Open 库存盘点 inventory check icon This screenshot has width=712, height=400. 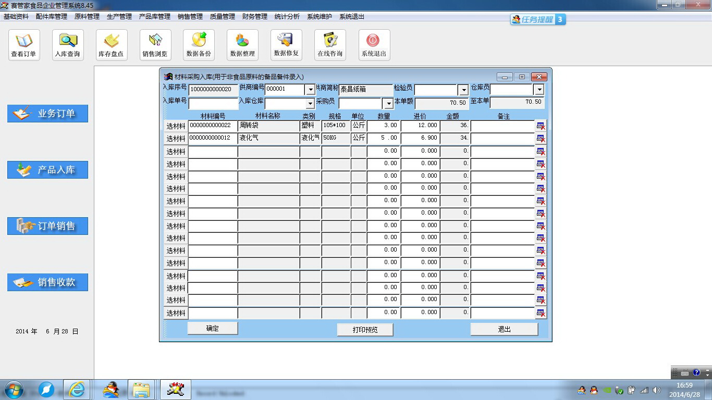(112, 45)
